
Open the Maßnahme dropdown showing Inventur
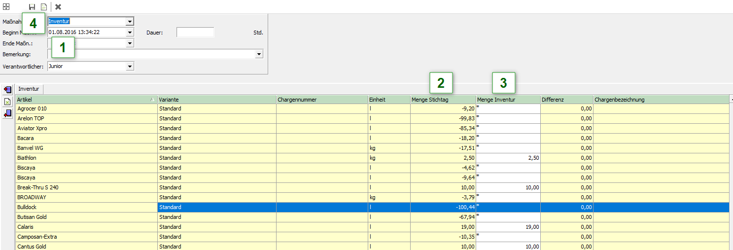pos(130,22)
